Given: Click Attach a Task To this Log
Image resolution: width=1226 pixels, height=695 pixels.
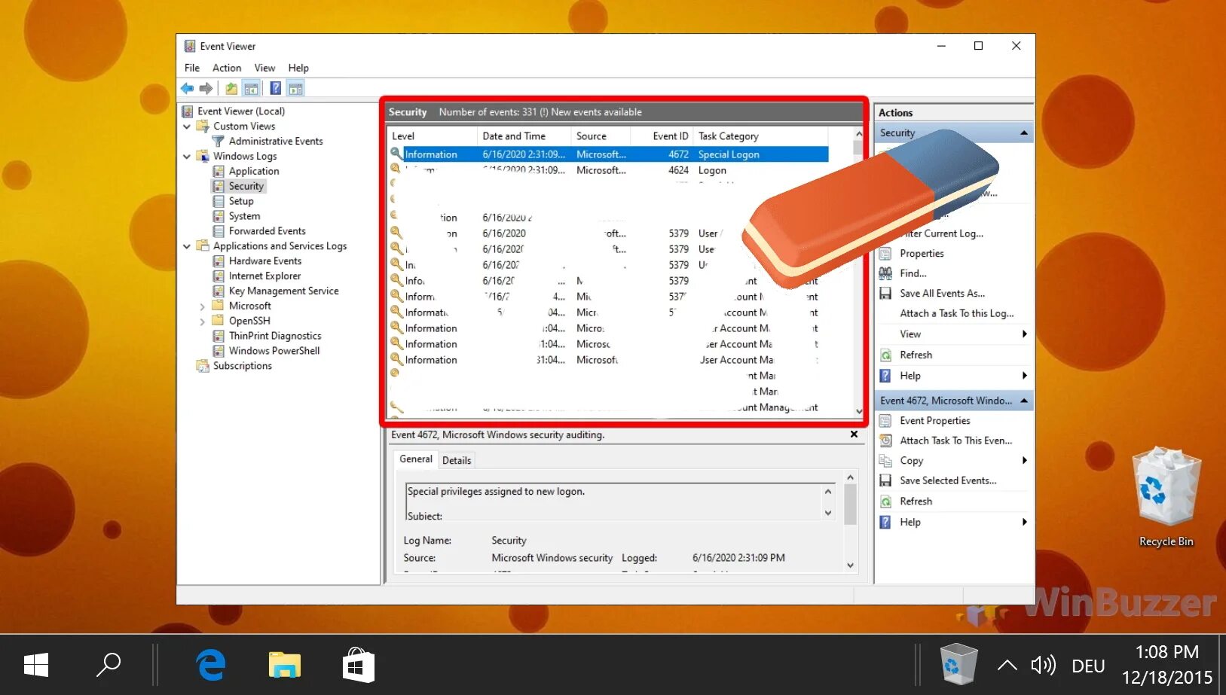Looking at the screenshot, I should (956, 313).
